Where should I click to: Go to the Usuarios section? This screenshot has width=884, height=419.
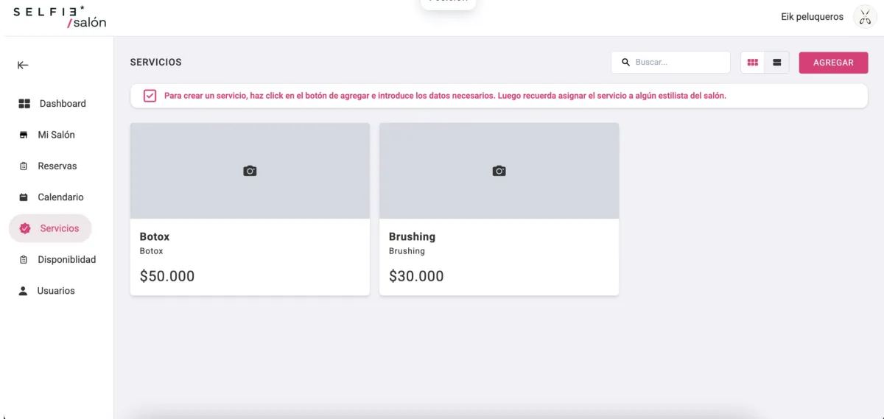[x=56, y=291]
